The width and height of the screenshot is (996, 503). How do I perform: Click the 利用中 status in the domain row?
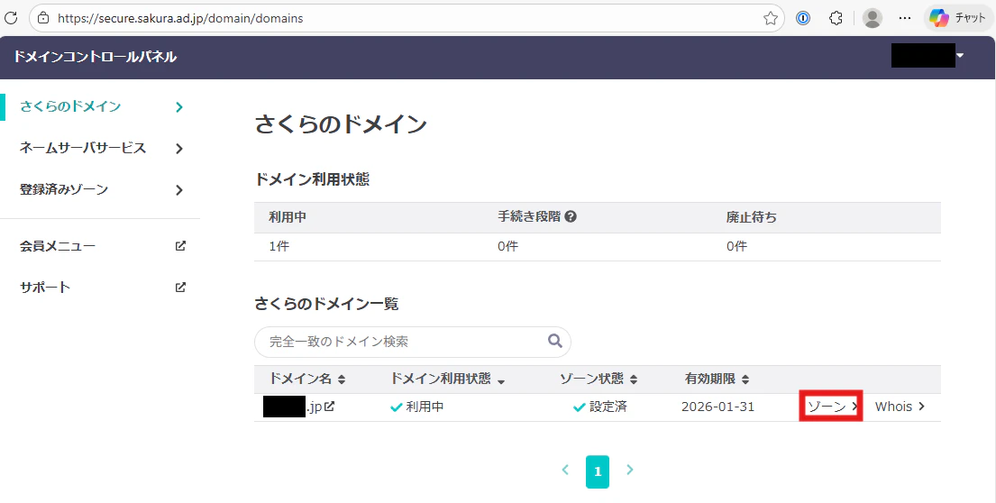(417, 407)
